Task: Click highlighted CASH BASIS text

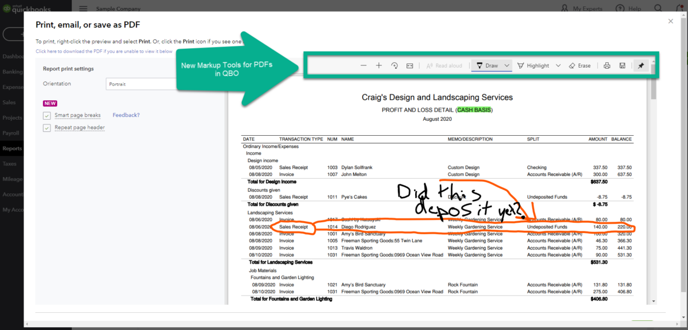Action: [474, 109]
